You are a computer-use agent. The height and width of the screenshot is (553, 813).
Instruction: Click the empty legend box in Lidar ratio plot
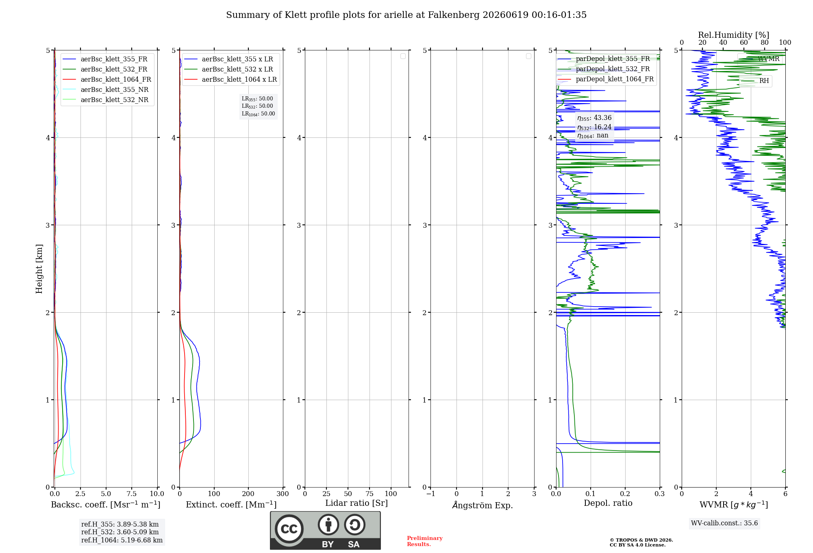pyautogui.click(x=403, y=56)
